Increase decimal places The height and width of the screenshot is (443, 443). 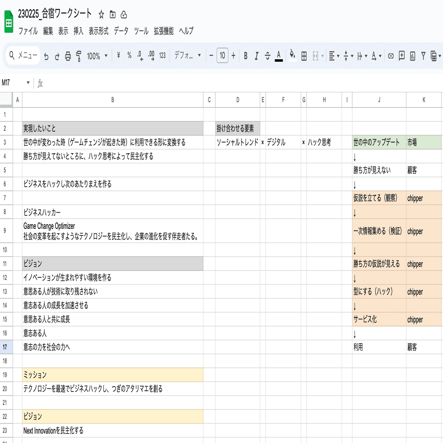pyautogui.click(x=152, y=56)
